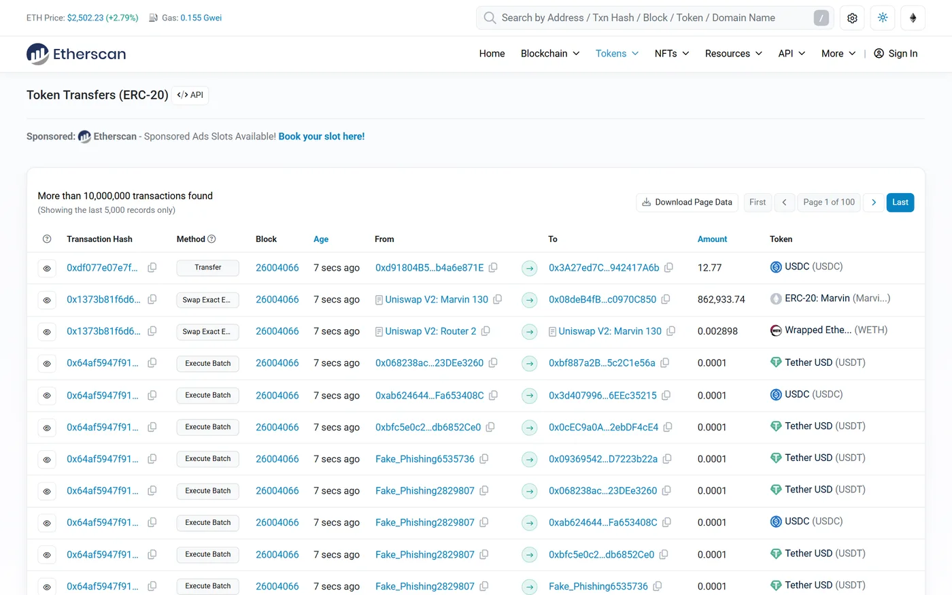Copy sender address Fake_Phishing6535736 in the From column
The width and height of the screenshot is (952, 595).
pyautogui.click(x=484, y=459)
